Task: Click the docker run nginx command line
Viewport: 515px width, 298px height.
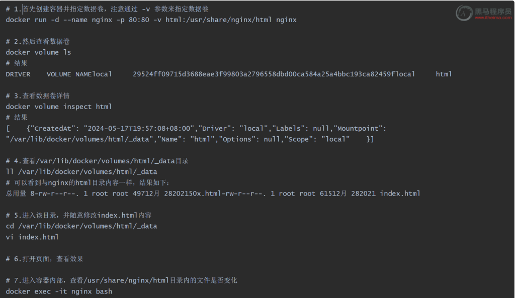Action: tap(151, 20)
